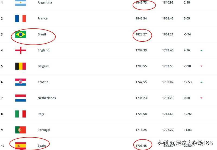217x150 pixels.
Task: Click the Netherlands flag icon
Action: pyautogui.click(x=21, y=98)
